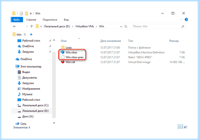Open the recent locations dropdown arrow
The width and height of the screenshot is (199, 140).
coord(27,26)
